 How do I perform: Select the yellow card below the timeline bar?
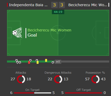38,62
